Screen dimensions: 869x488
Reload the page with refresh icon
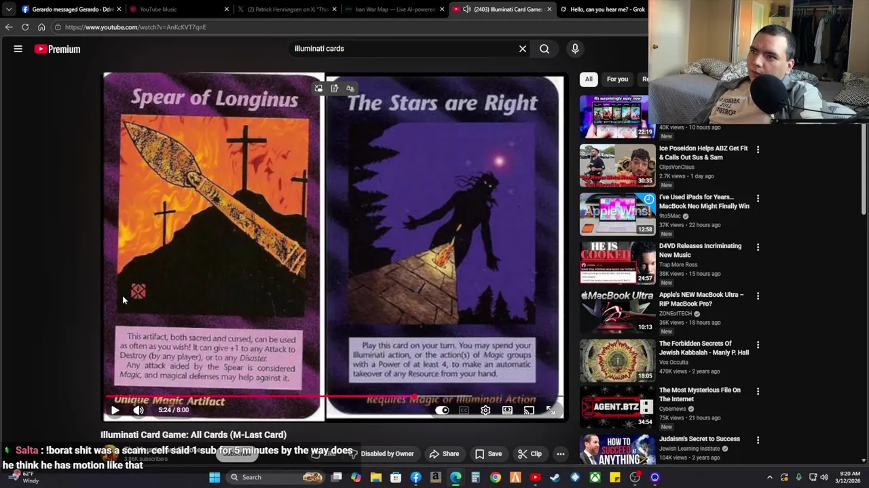coord(25,27)
